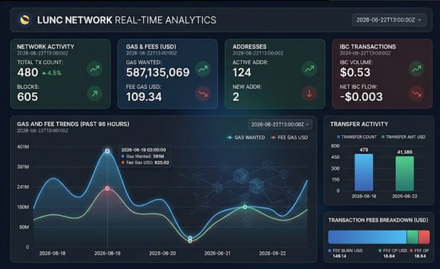
Task: Toggle the Fee Burn USD legend entry
Action: 345,251
